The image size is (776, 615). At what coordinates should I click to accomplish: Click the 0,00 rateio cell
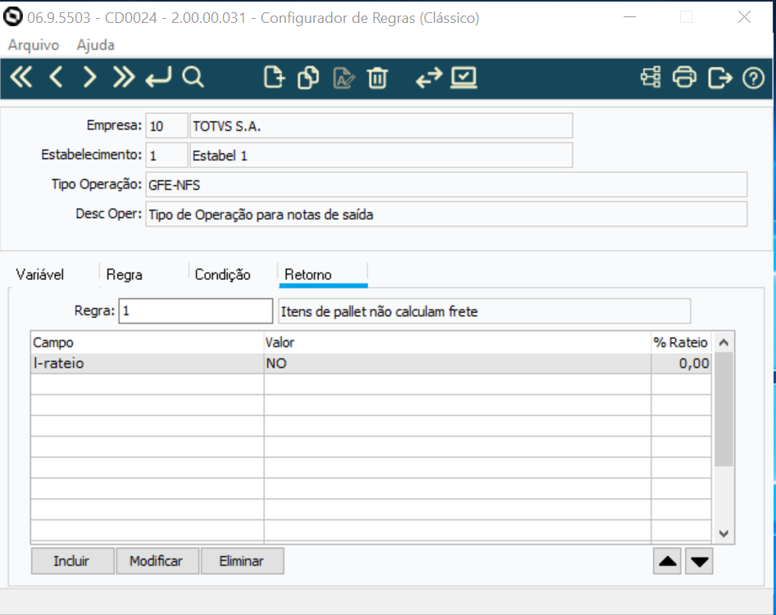(x=682, y=363)
